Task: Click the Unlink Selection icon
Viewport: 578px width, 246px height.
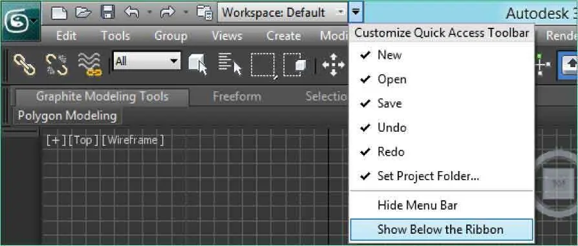Action: pyautogui.click(x=56, y=65)
